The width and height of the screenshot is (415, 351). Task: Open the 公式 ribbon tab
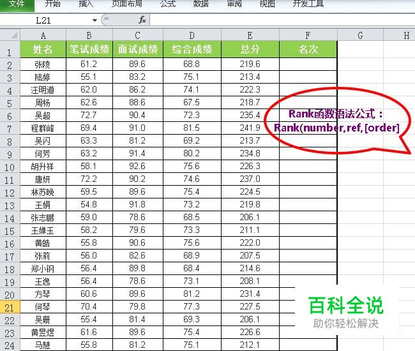[x=168, y=4]
